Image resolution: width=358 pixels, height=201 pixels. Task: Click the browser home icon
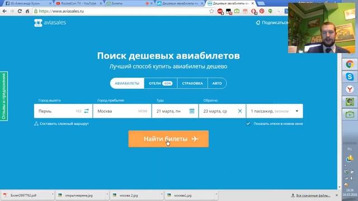(x=27, y=11)
